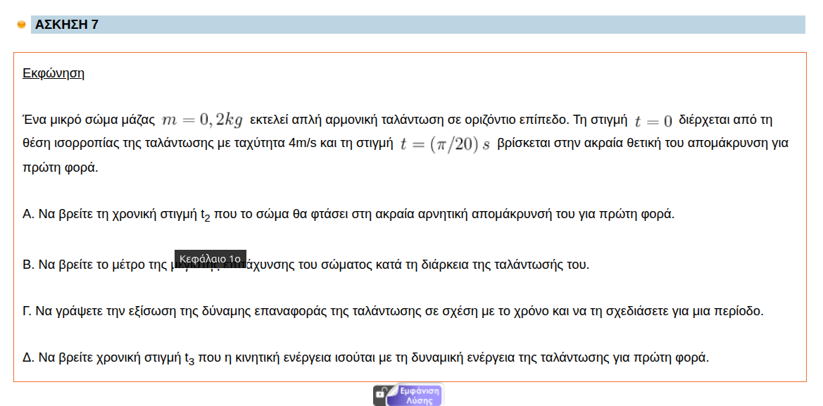Click the underlined Εκφώνηση label
This screenshot has height=406, width=823.
tap(54, 73)
